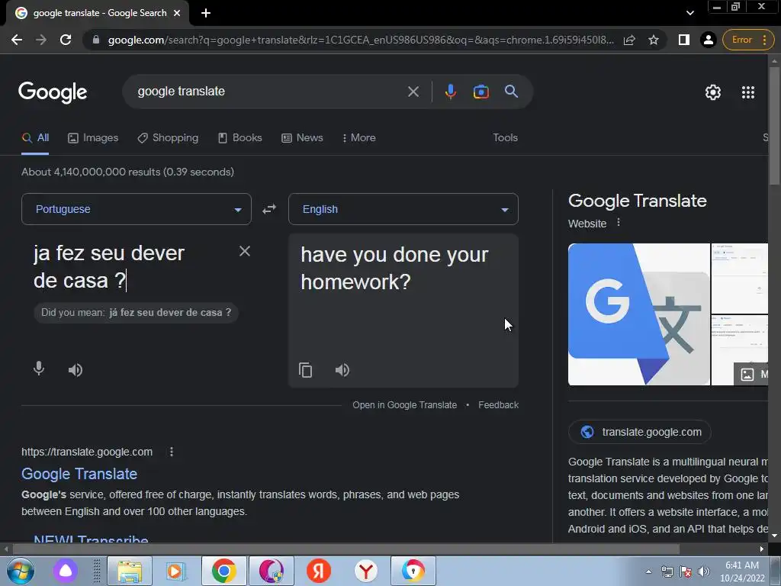The width and height of the screenshot is (781, 586).
Task: Click the About 4,140,000,000 results text
Action: tap(127, 172)
